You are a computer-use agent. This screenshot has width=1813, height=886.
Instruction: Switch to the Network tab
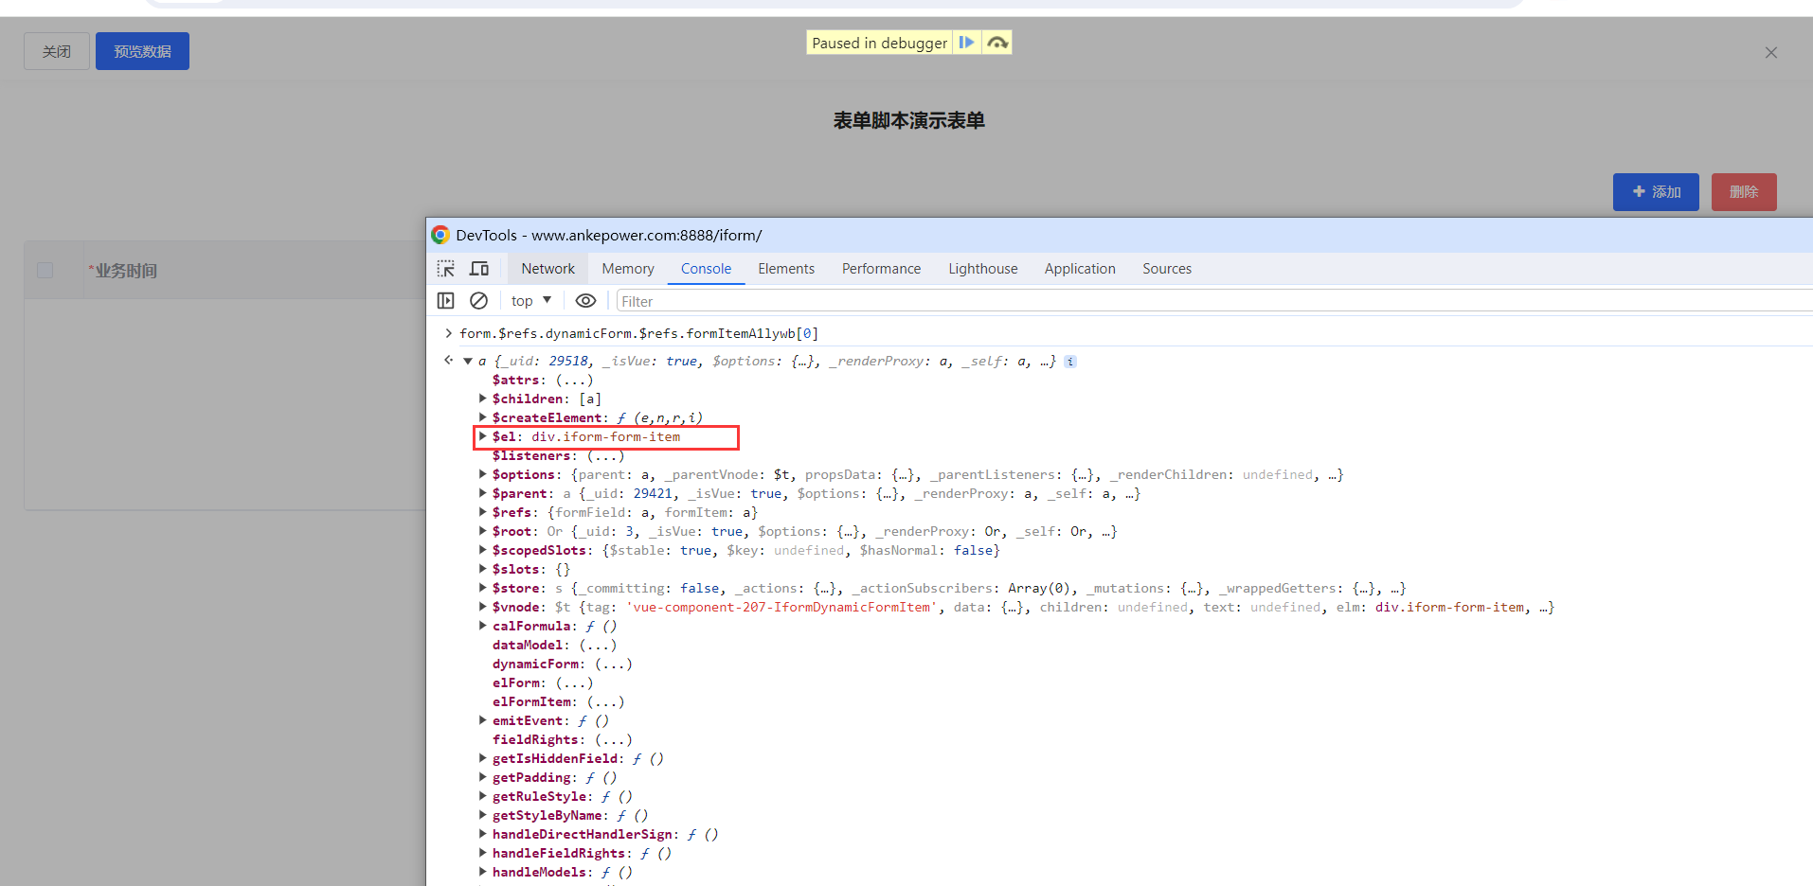547,269
